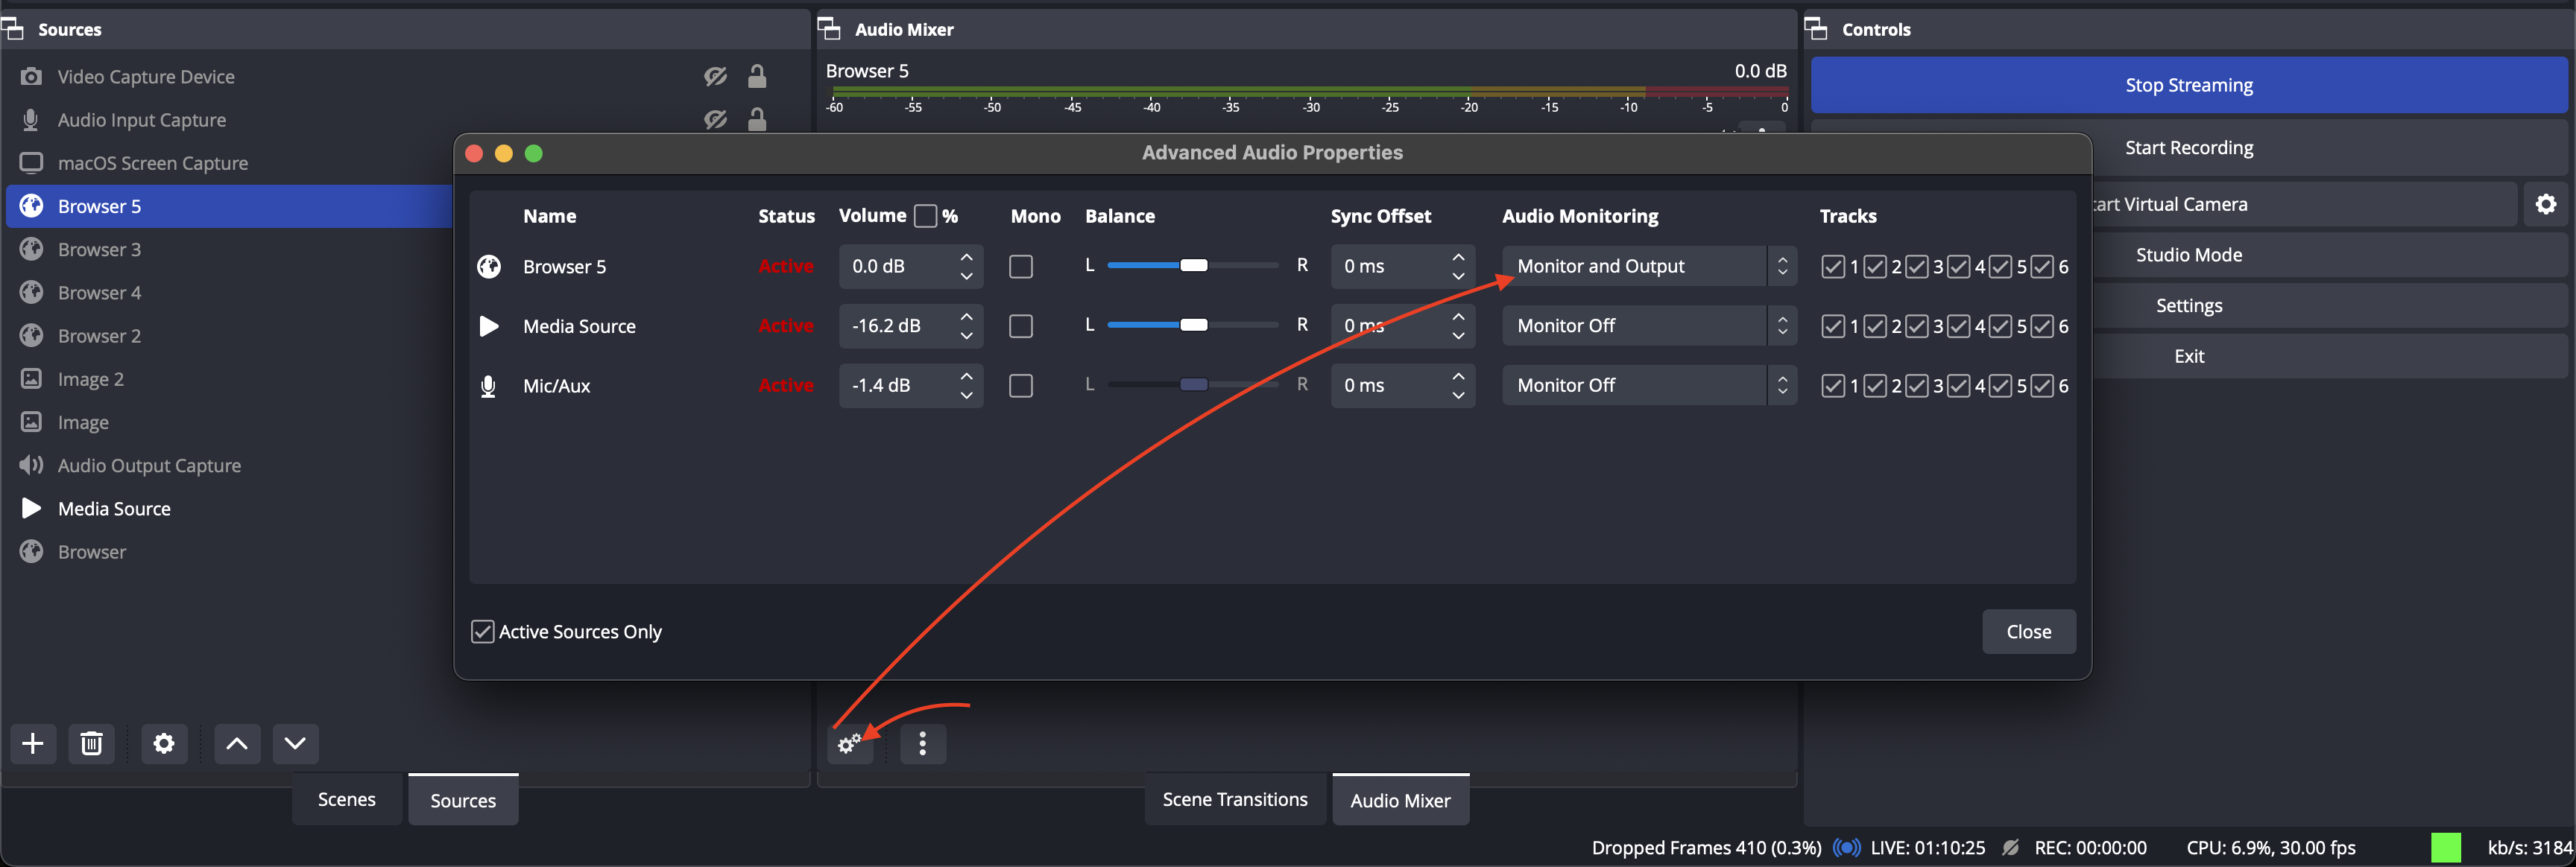This screenshot has width=2576, height=867.
Task: Toggle Active Sources Only checkbox
Action: coord(483,632)
